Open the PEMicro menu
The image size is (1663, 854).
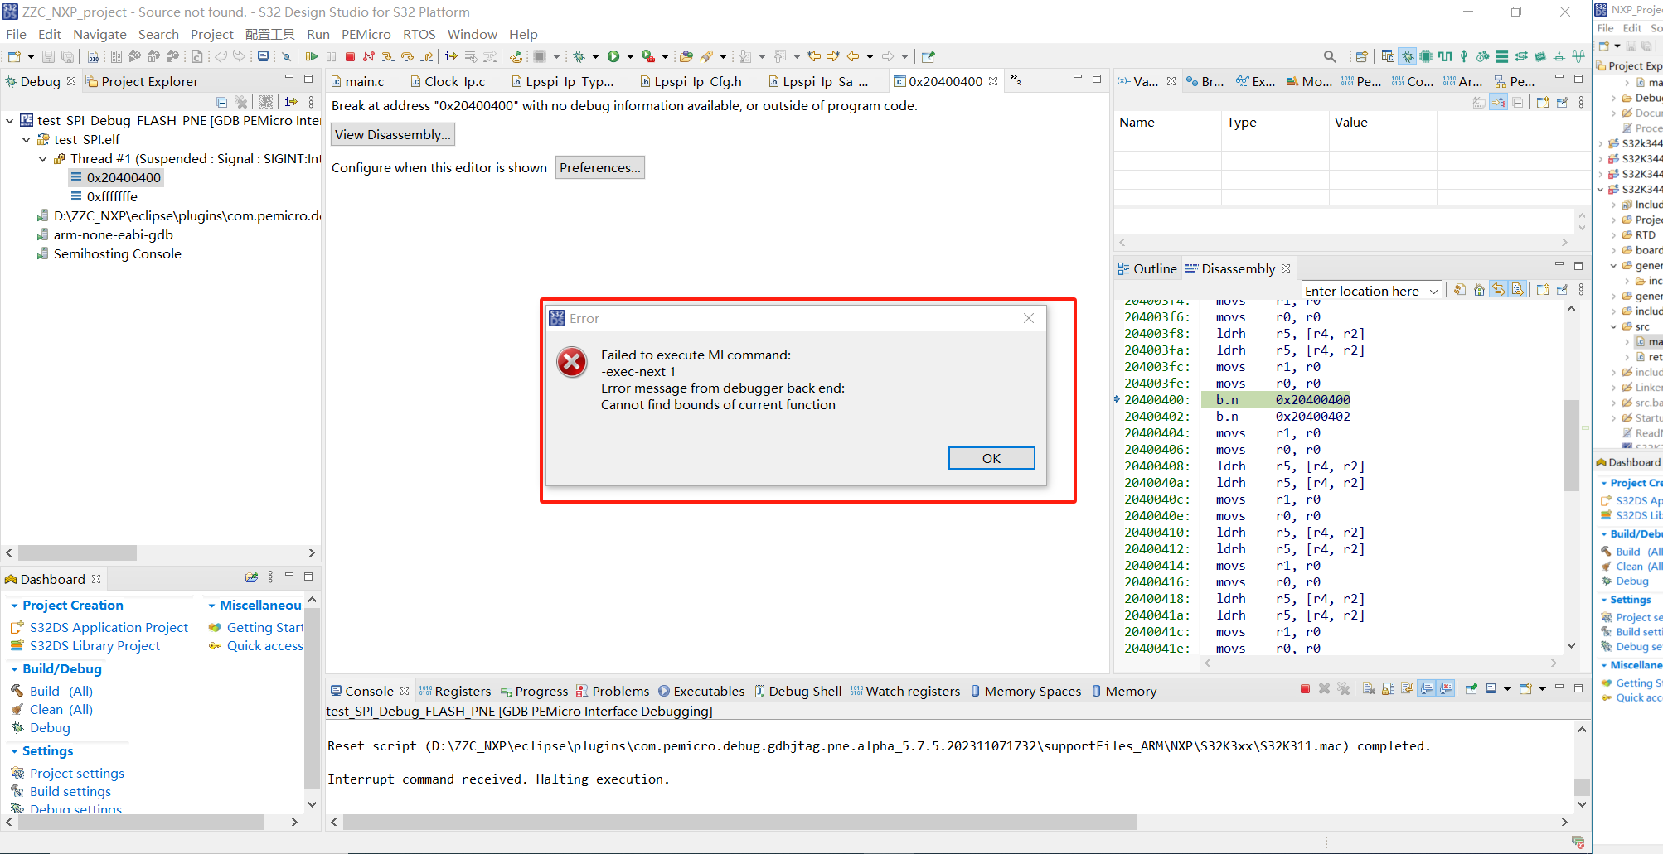pyautogui.click(x=366, y=34)
